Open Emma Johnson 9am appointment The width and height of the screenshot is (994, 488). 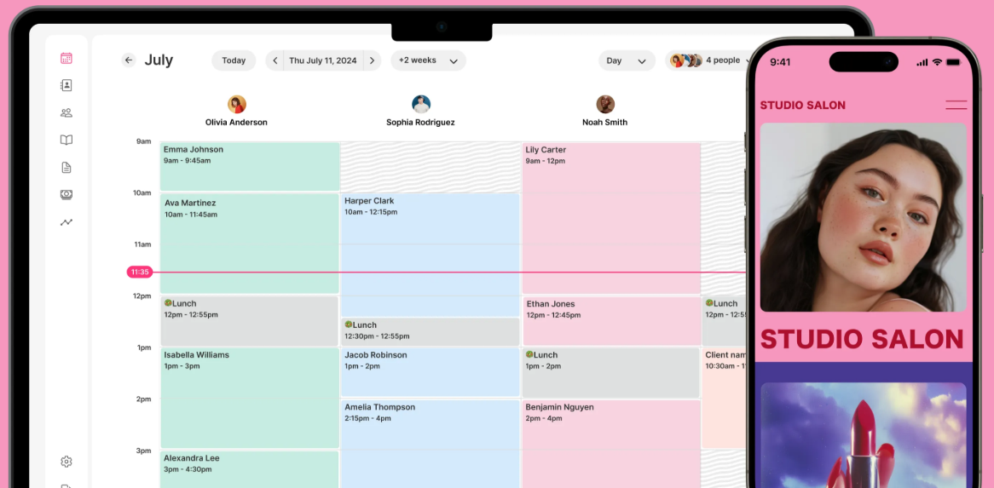[x=249, y=166]
